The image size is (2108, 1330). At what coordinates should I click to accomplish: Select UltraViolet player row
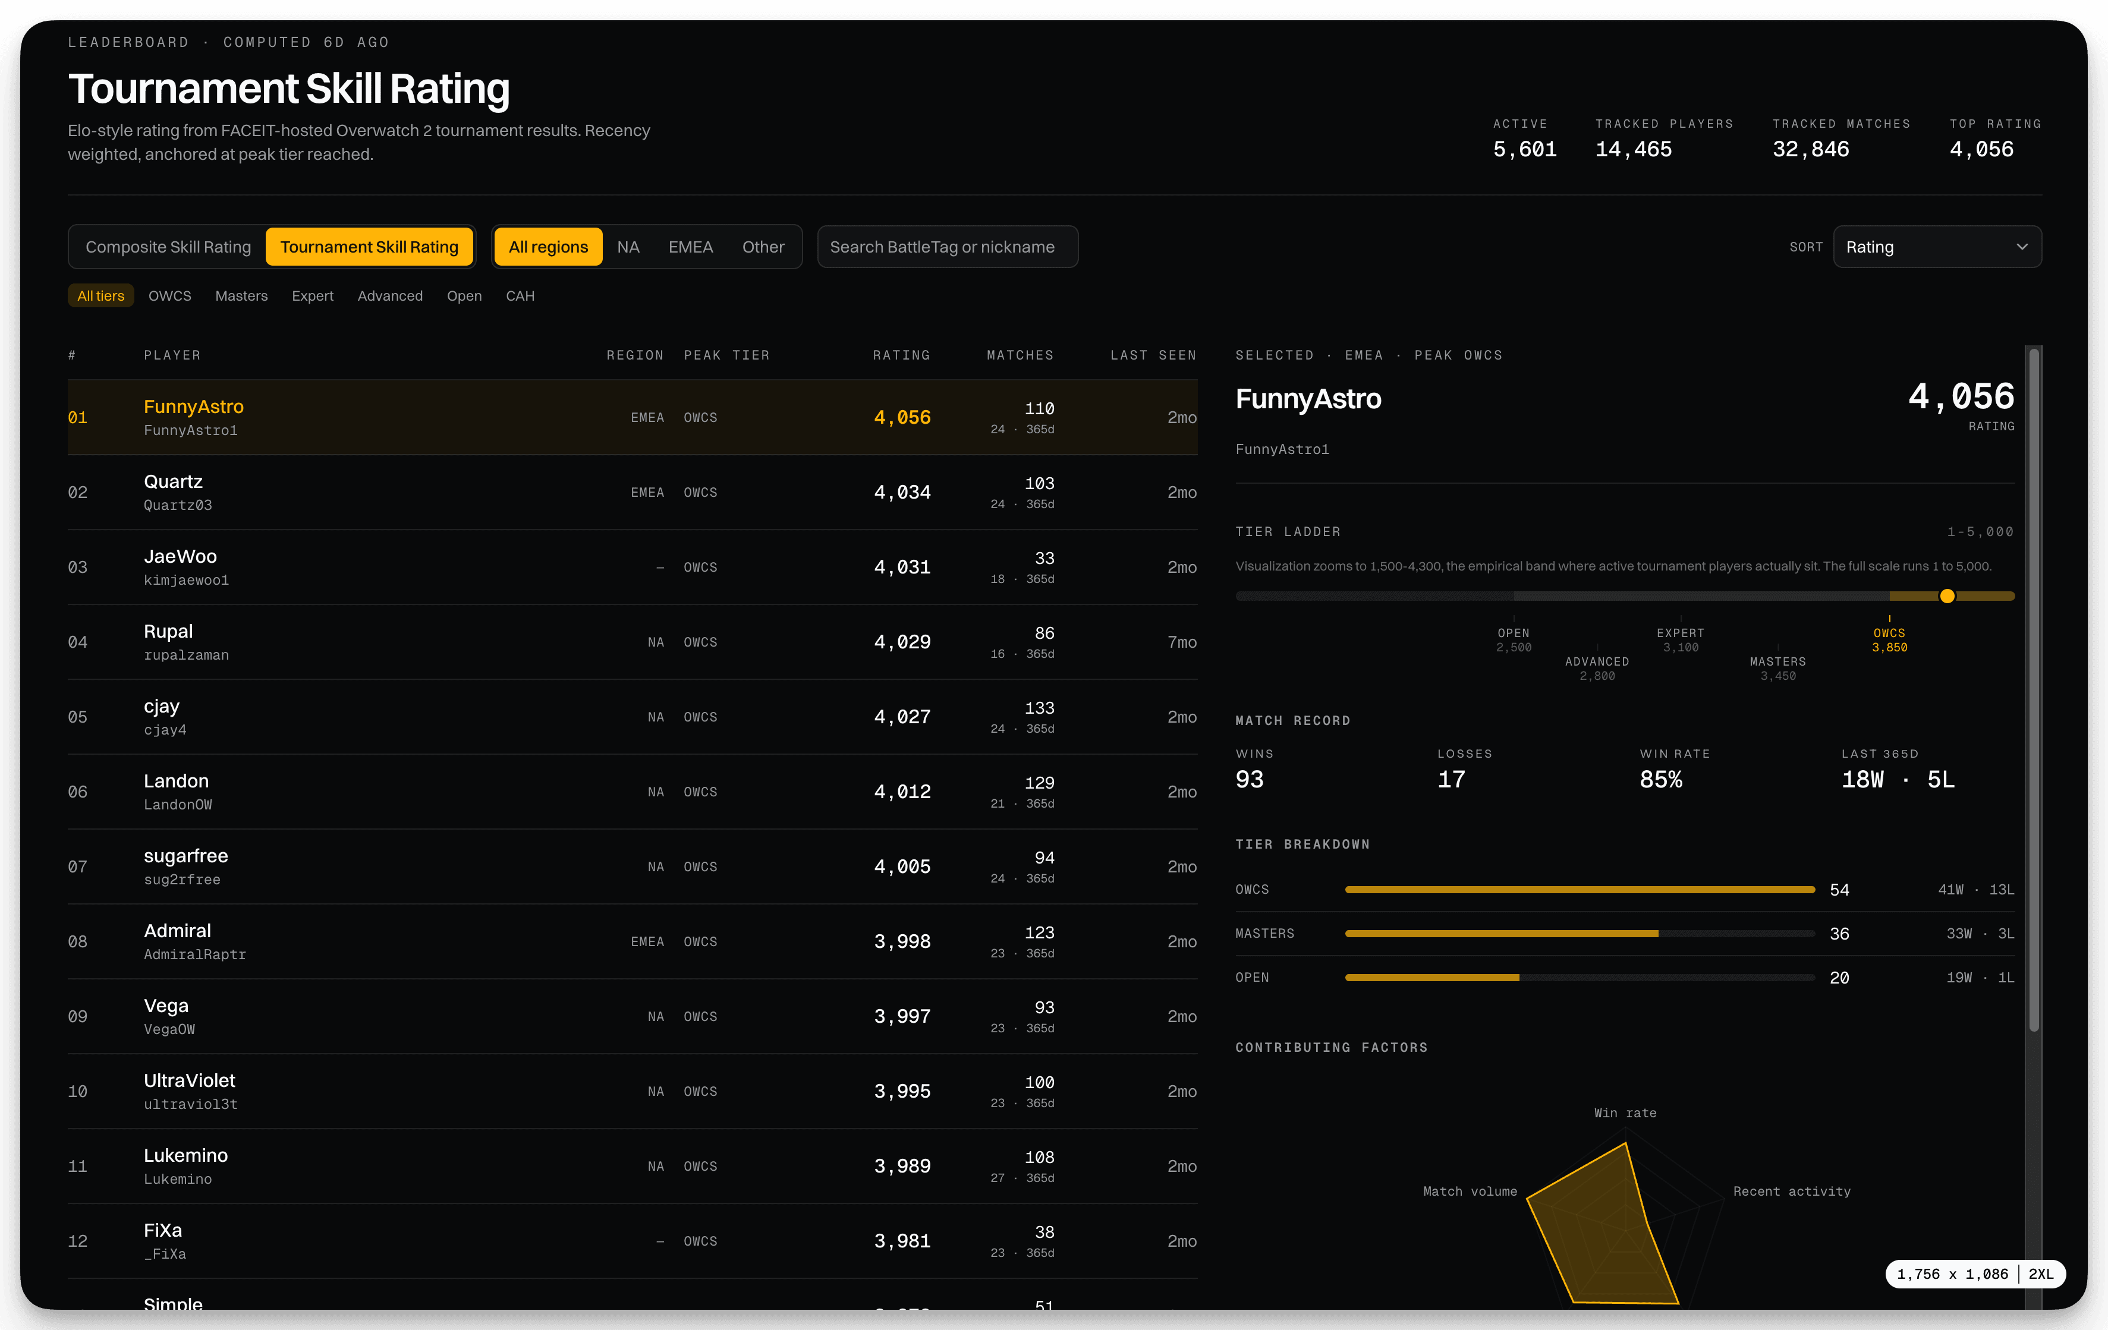click(x=632, y=1091)
